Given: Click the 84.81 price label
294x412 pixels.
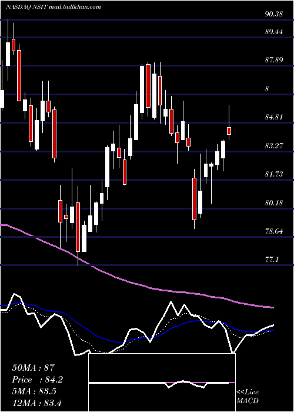Looking at the screenshot, I should [274, 117].
